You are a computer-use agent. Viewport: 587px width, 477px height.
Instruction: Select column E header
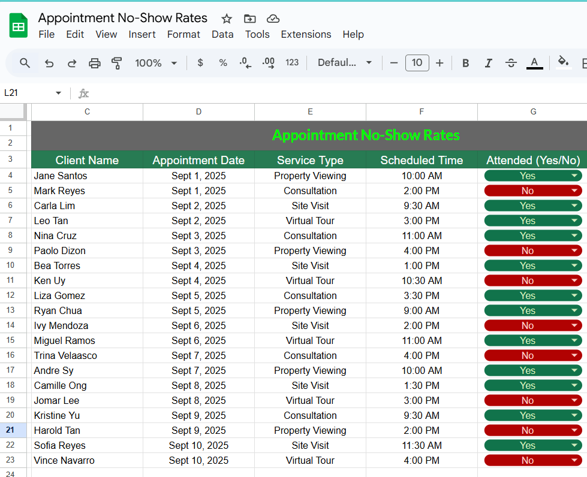click(x=311, y=111)
